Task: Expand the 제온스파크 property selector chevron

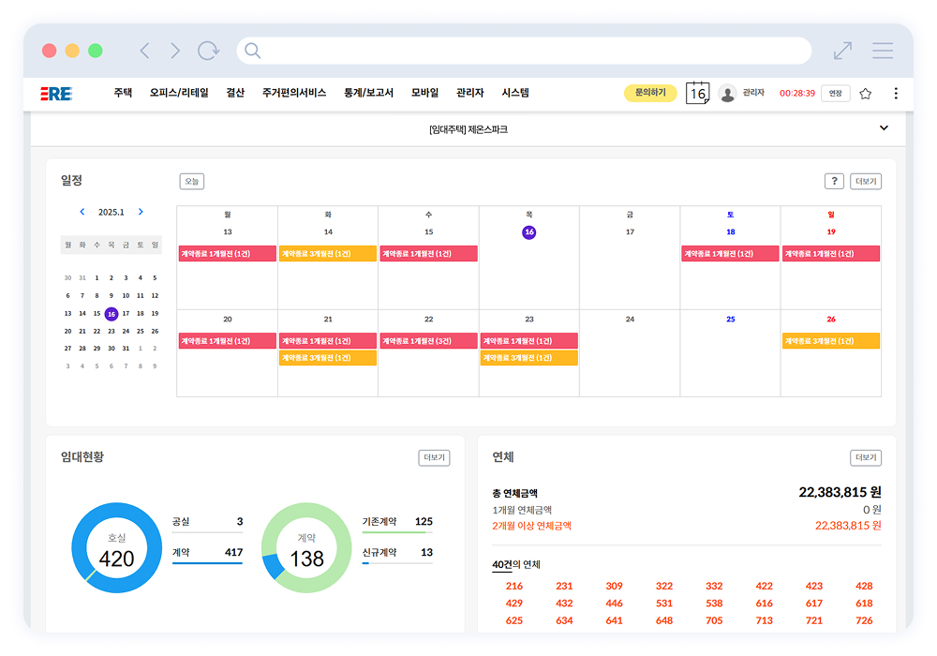Action: click(x=884, y=128)
